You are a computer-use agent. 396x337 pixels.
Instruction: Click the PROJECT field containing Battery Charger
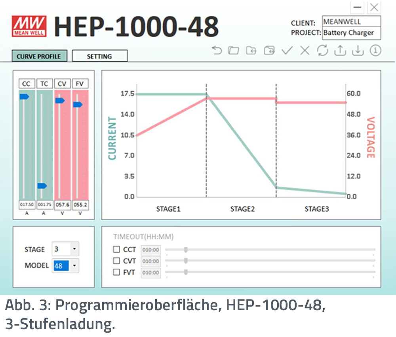click(351, 33)
